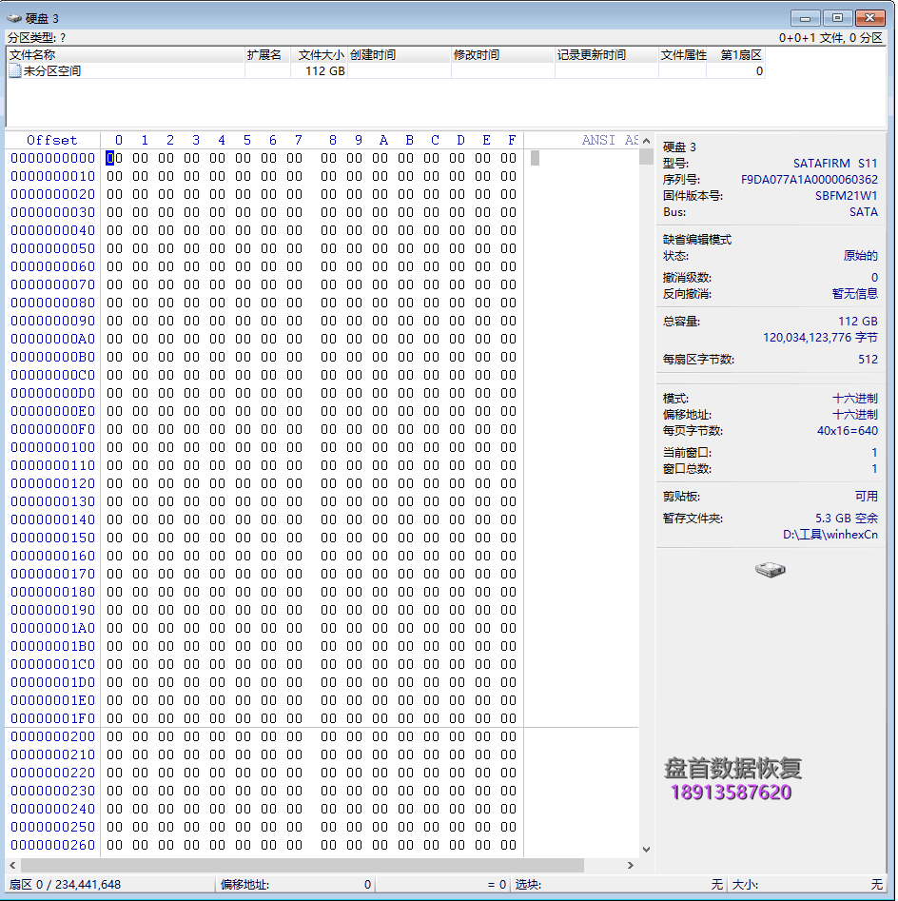Click the vertical scrollbar down arrow

click(x=646, y=849)
